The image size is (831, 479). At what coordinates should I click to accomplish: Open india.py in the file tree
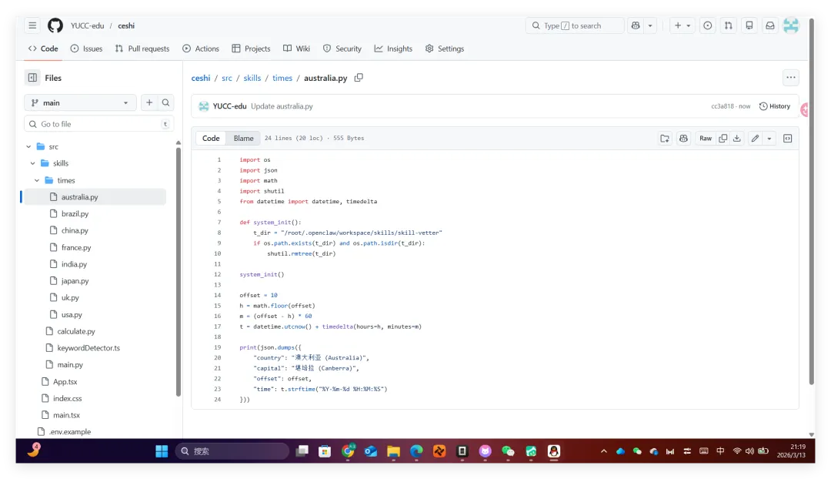tap(74, 264)
